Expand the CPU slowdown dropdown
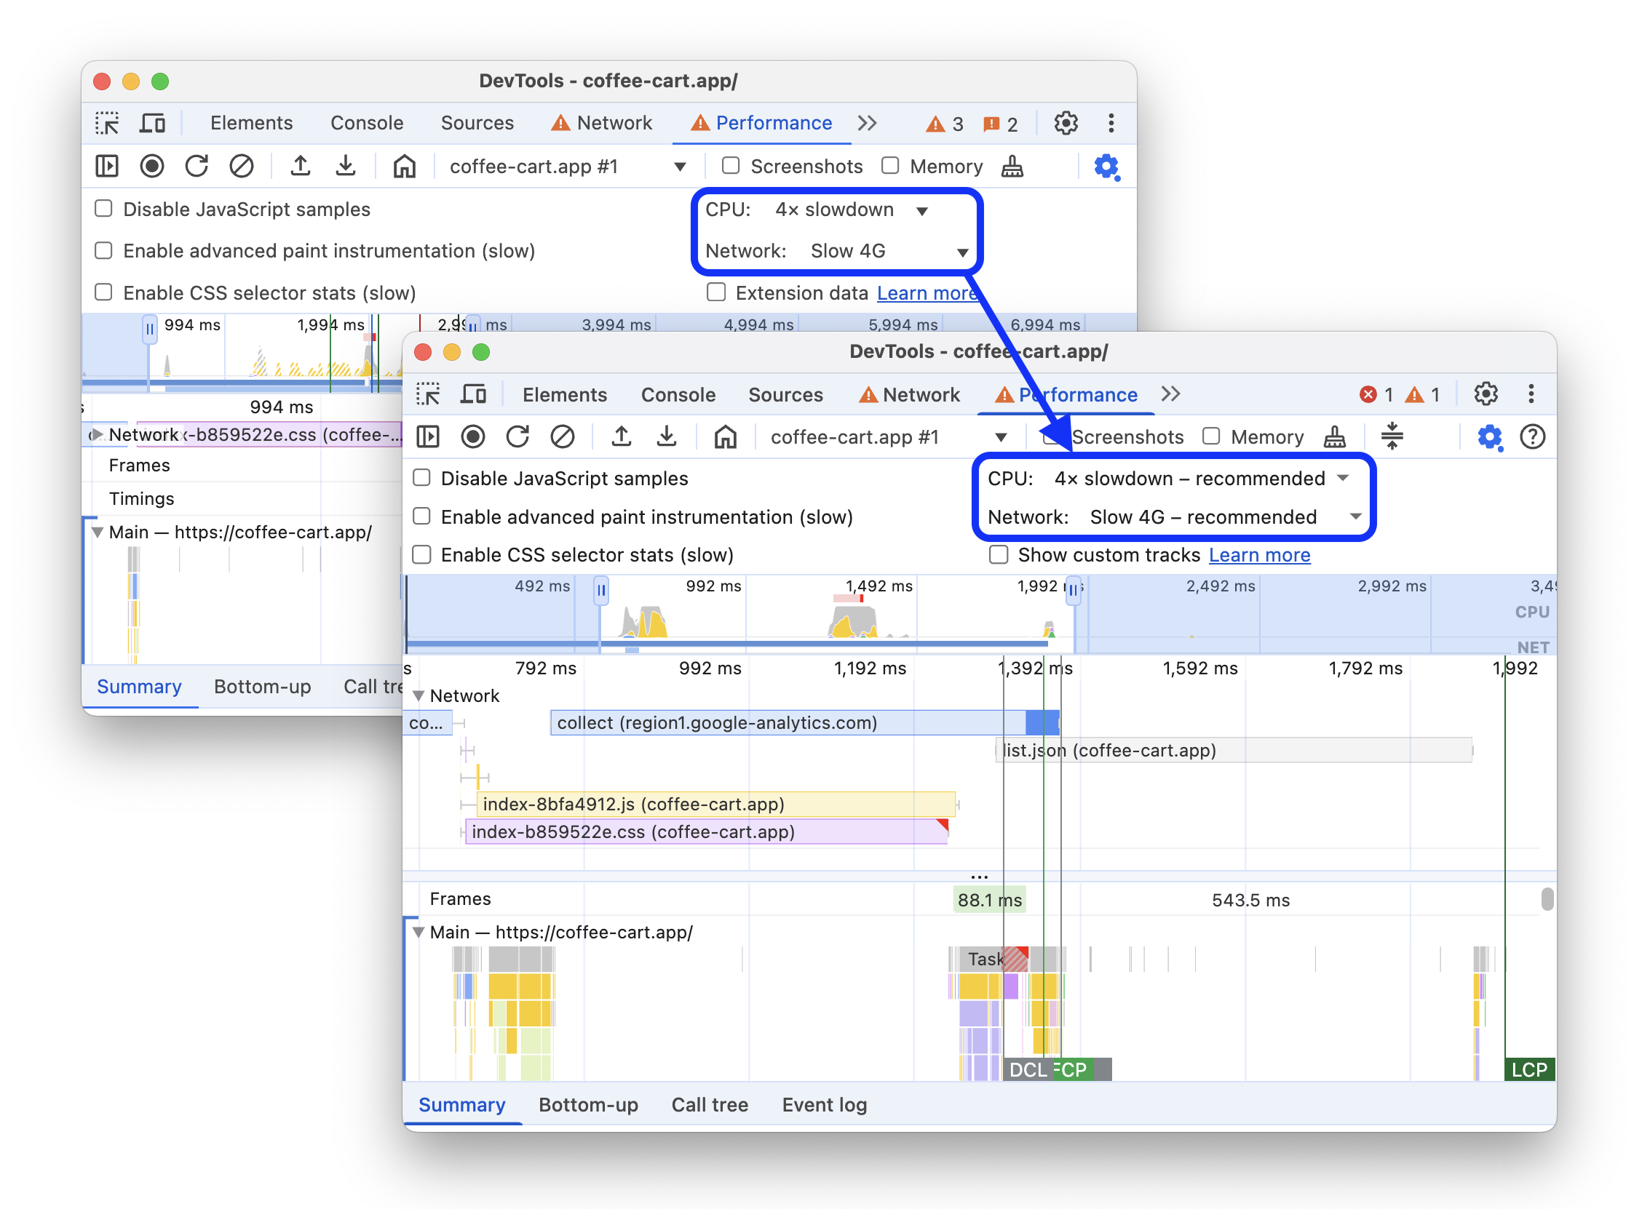This screenshot has width=1642, height=1209. (1347, 479)
